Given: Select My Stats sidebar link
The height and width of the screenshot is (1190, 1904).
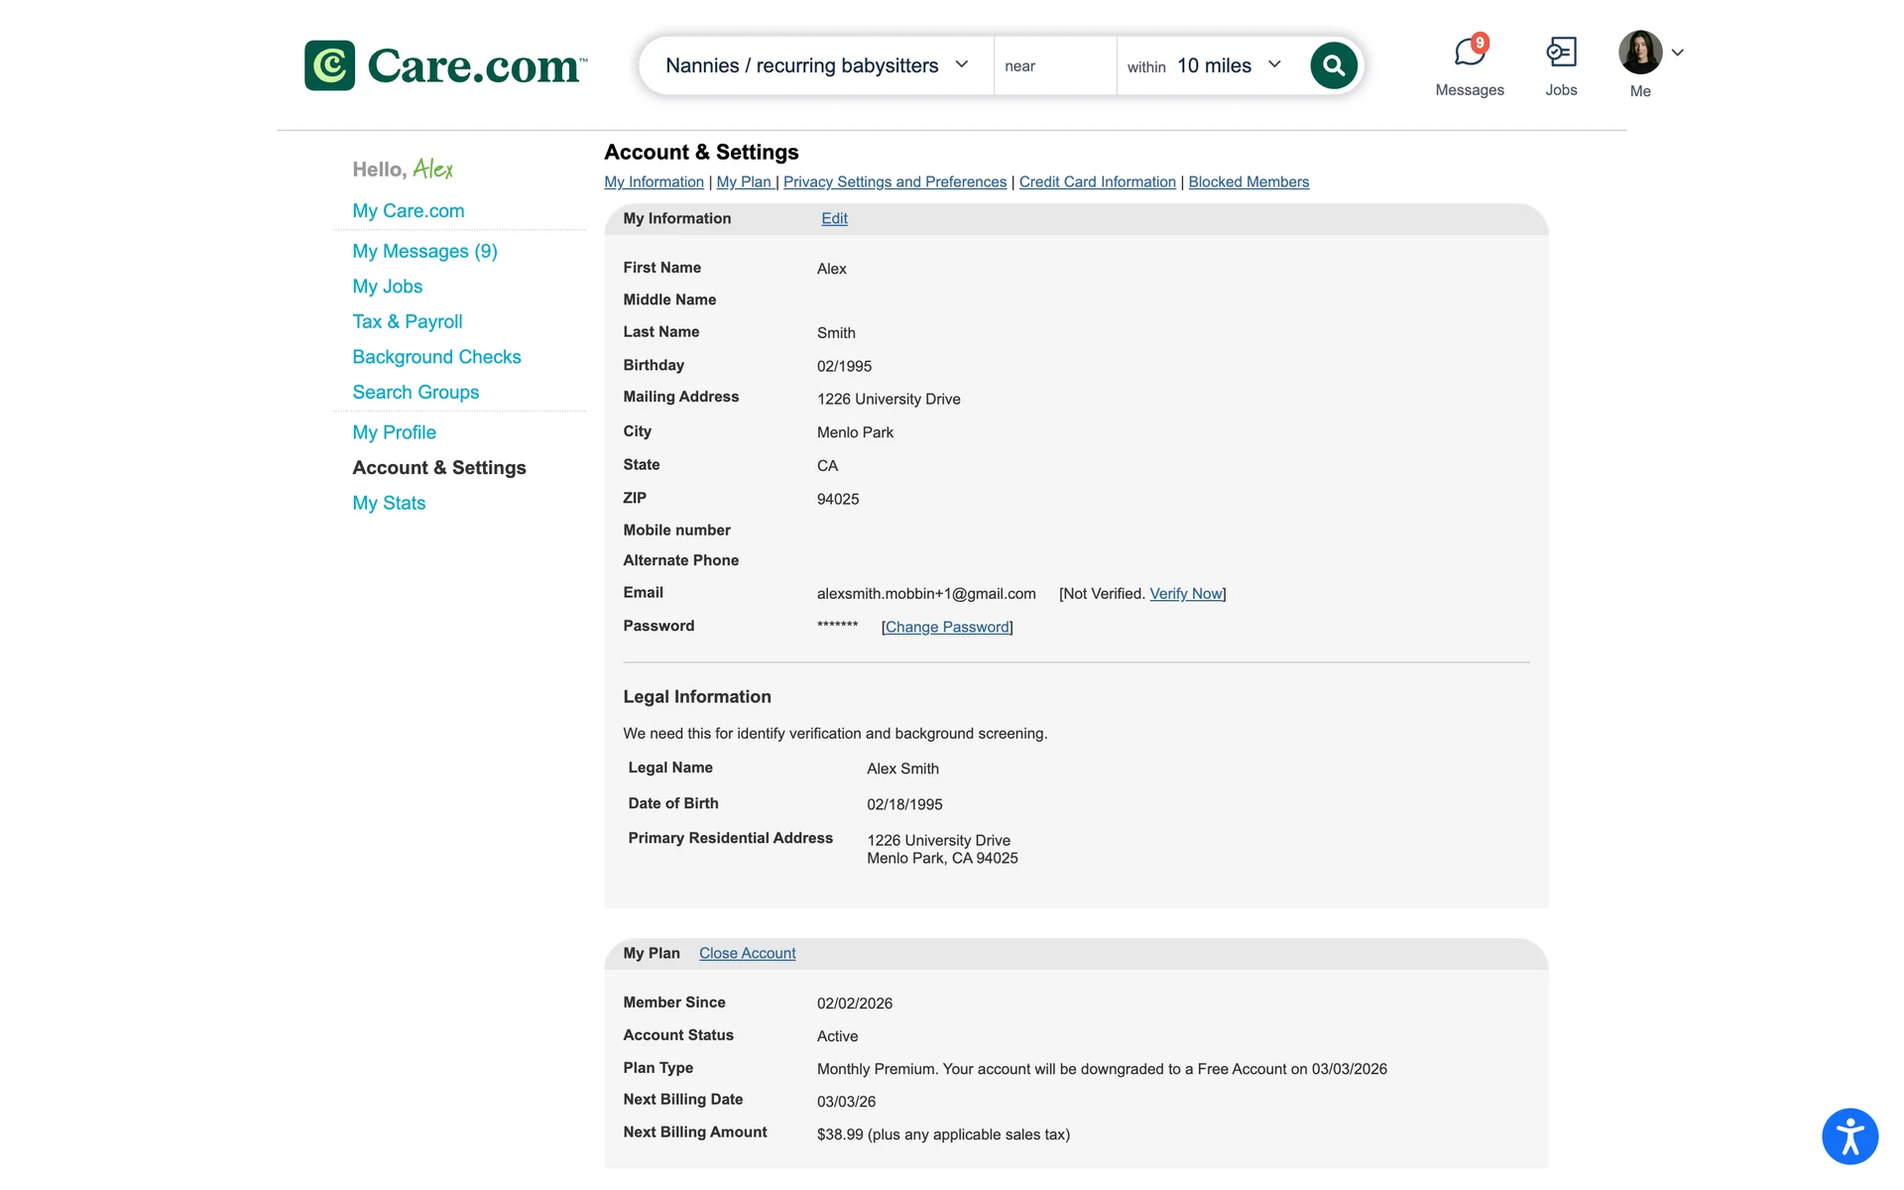Looking at the screenshot, I should click(x=389, y=503).
